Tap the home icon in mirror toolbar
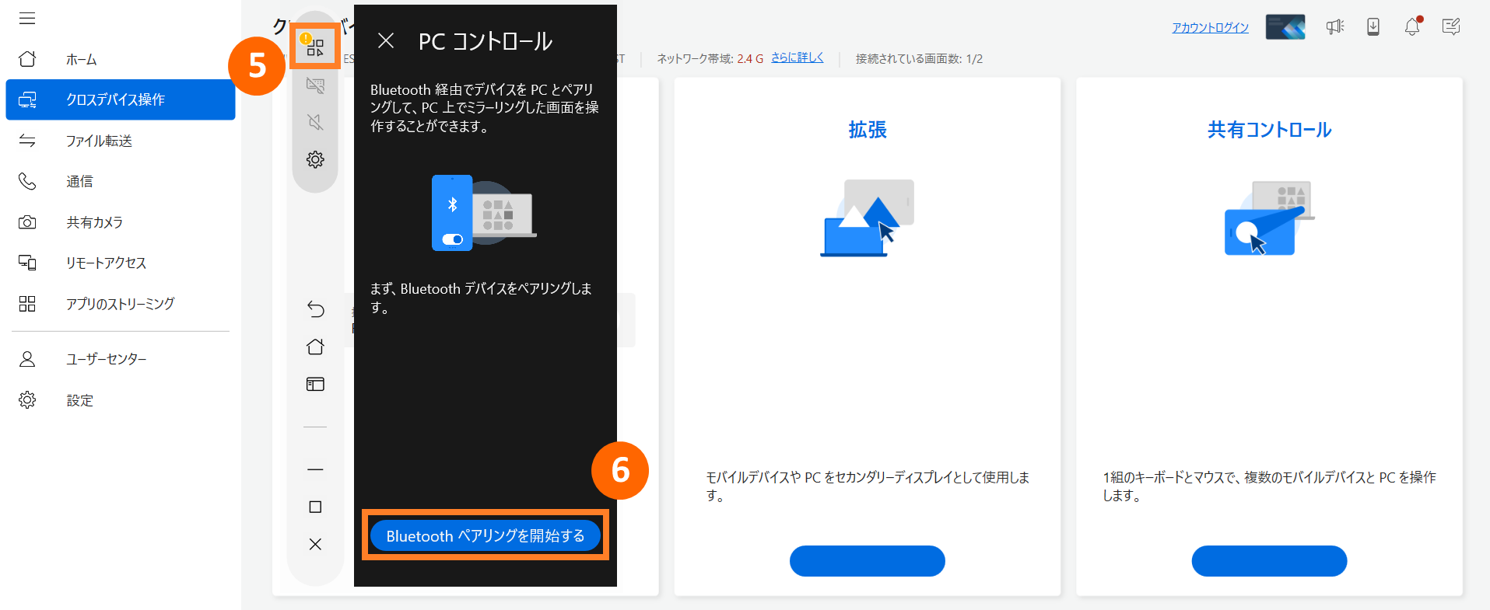Screen dimensions: 1490x610 [315, 347]
